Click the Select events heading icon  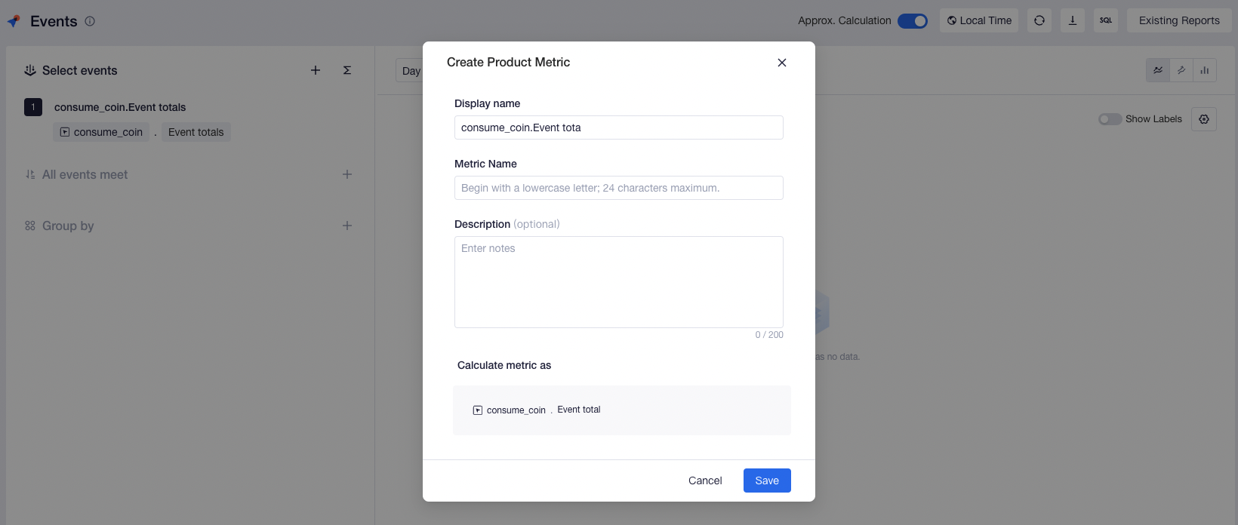point(30,70)
